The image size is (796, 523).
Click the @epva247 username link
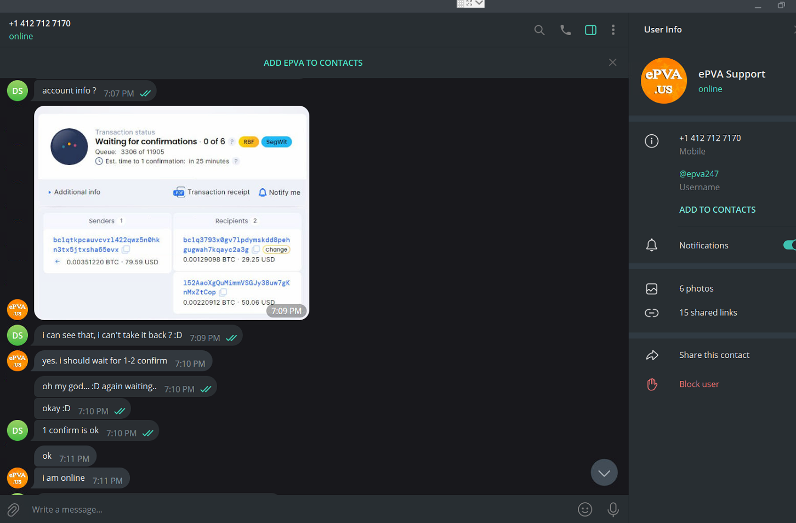tap(698, 174)
